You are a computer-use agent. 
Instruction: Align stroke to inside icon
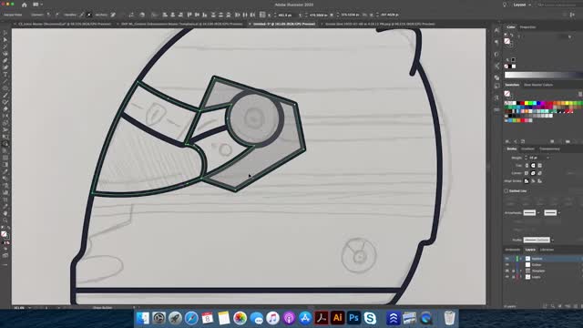pos(533,181)
